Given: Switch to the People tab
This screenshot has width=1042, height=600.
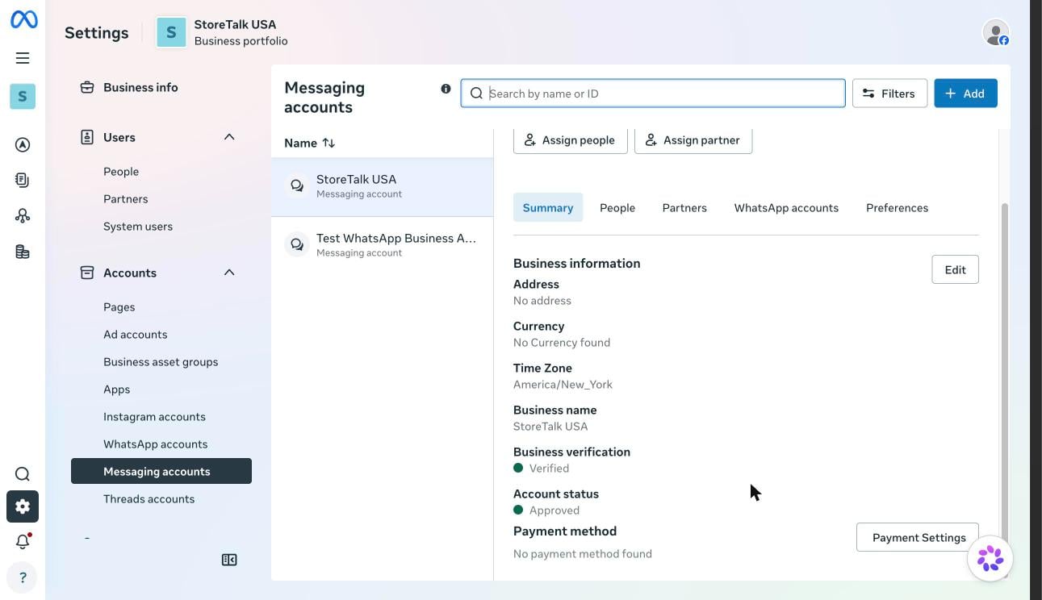Looking at the screenshot, I should click(x=617, y=207).
